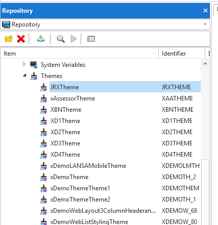Click the XBNTHEME identifier cell
Screen dimensions: 218x225
pos(178,110)
